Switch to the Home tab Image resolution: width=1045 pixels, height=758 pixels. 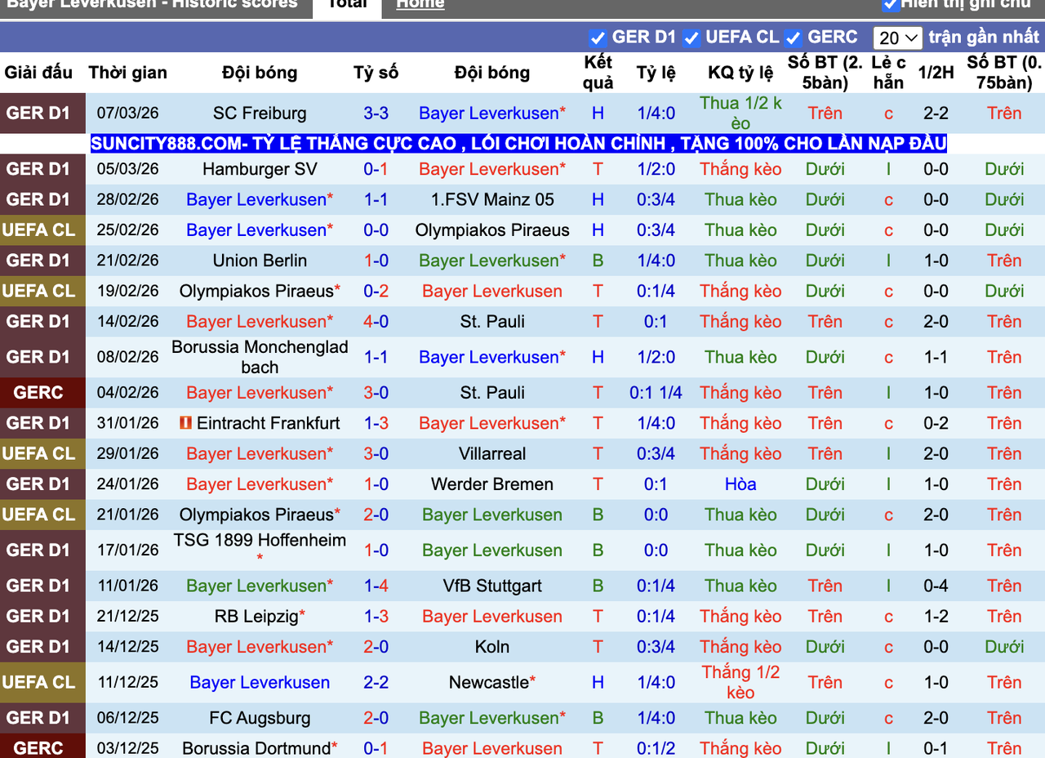coord(420,4)
